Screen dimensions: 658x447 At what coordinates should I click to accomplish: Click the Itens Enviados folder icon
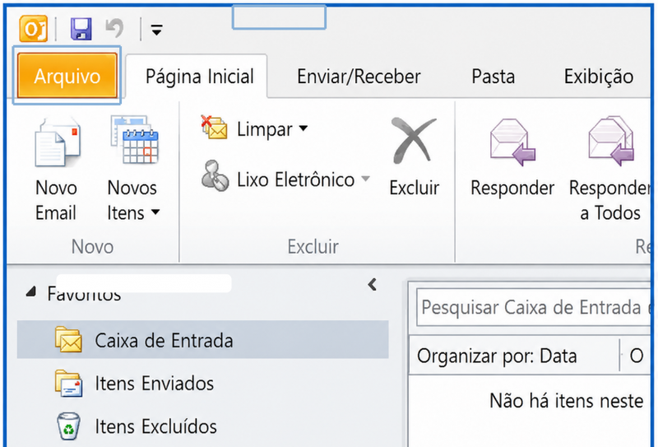[68, 383]
